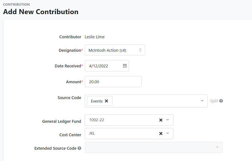Expand the General Ledger Fund dropdown arrow
This screenshot has height=161, width=252.
click(x=167, y=120)
